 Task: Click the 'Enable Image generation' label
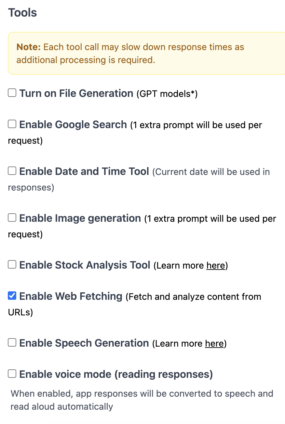pos(80,218)
